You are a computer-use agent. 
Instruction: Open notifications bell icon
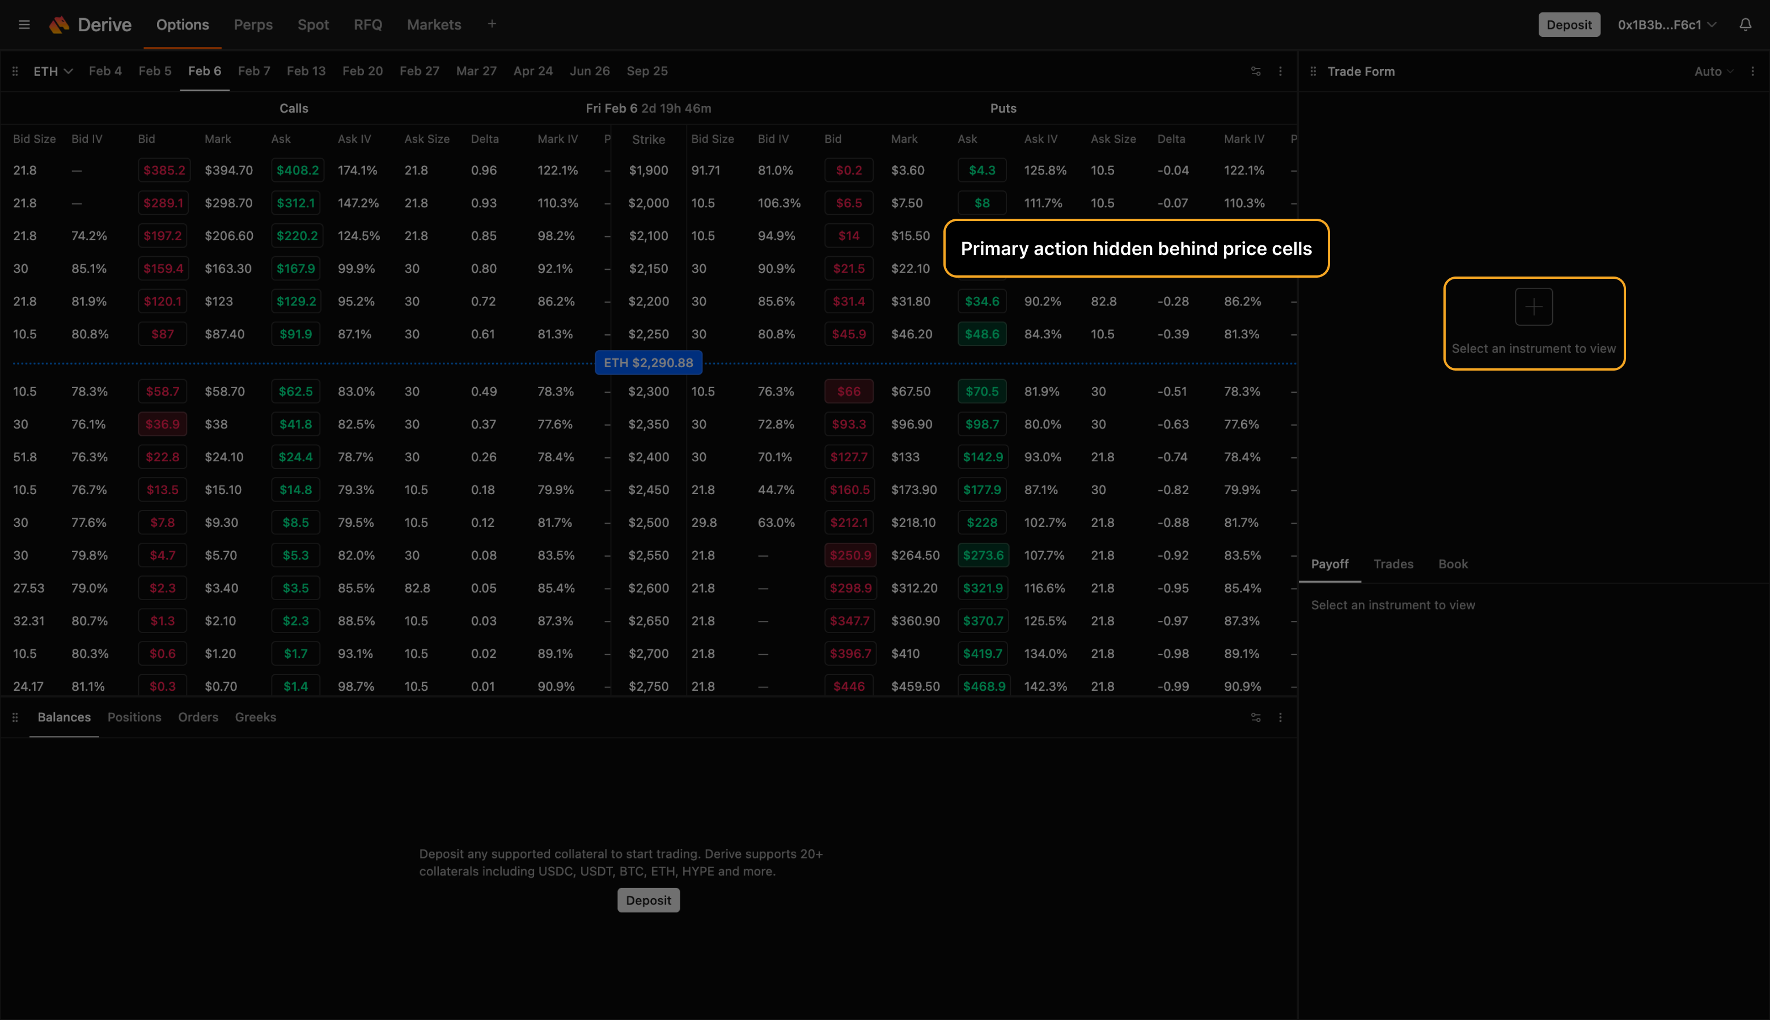(x=1745, y=24)
